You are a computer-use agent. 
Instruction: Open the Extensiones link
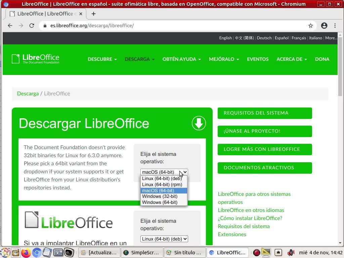coord(232,234)
